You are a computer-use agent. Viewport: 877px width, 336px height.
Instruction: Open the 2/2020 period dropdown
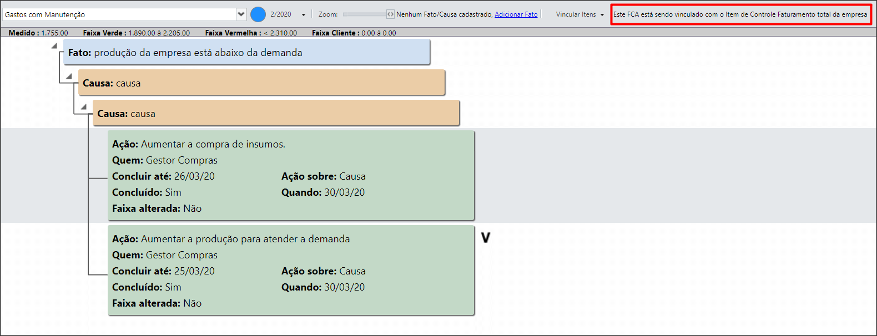[x=304, y=15]
